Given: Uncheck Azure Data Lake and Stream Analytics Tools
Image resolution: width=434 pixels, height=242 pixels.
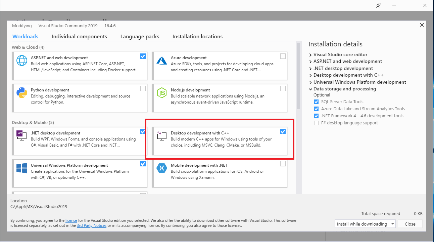Looking at the screenshot, I should click(x=316, y=109).
